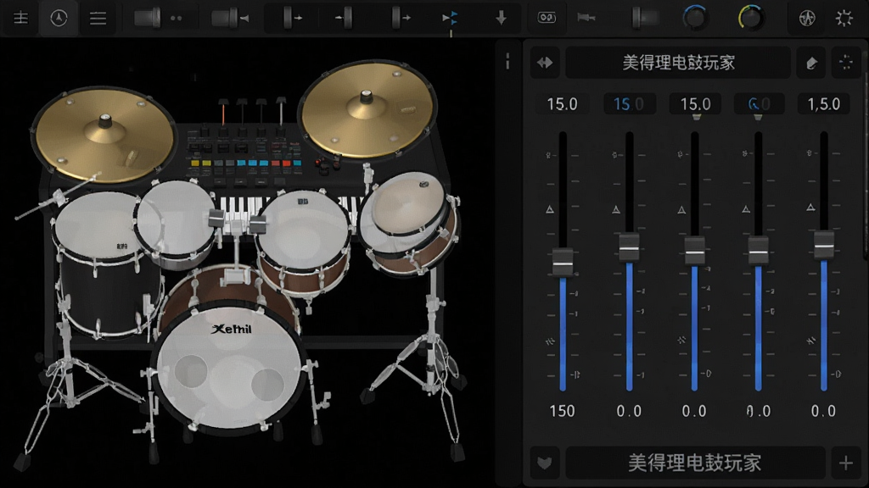869x488 pixels.
Task: Hit the left gold cymbal
Action: (x=104, y=135)
